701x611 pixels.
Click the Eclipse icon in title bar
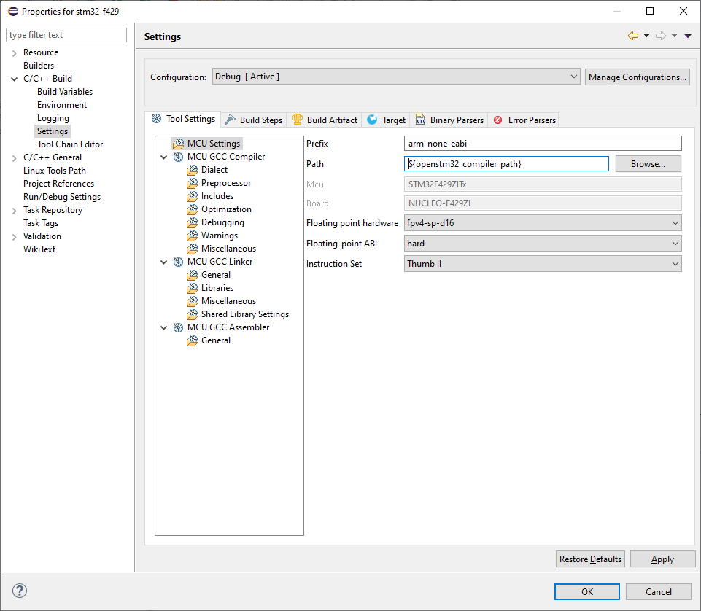pyautogui.click(x=13, y=11)
